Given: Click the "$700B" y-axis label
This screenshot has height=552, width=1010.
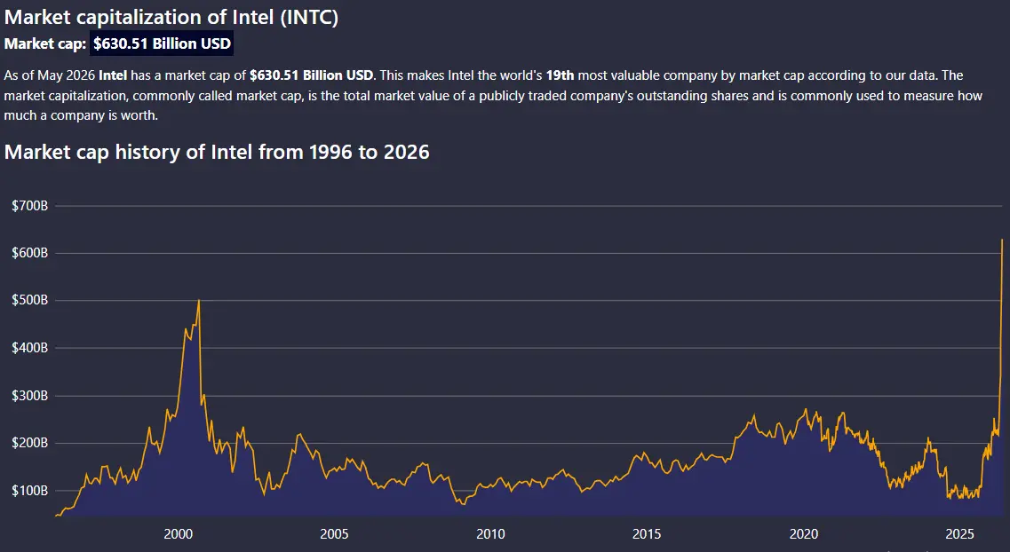Looking at the screenshot, I should 29,206.
